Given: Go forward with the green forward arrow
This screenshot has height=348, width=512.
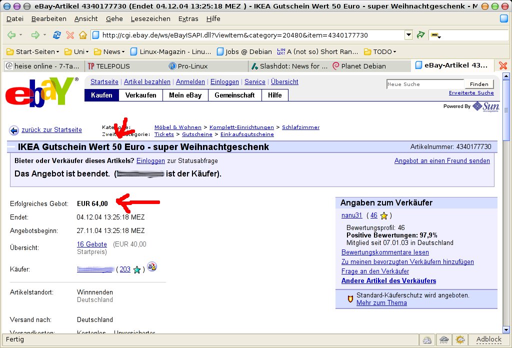Looking at the screenshot, I should pyautogui.click(x=35, y=35).
